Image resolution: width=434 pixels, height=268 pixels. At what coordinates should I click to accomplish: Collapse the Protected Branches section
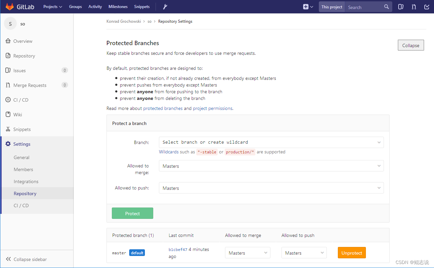(x=411, y=45)
